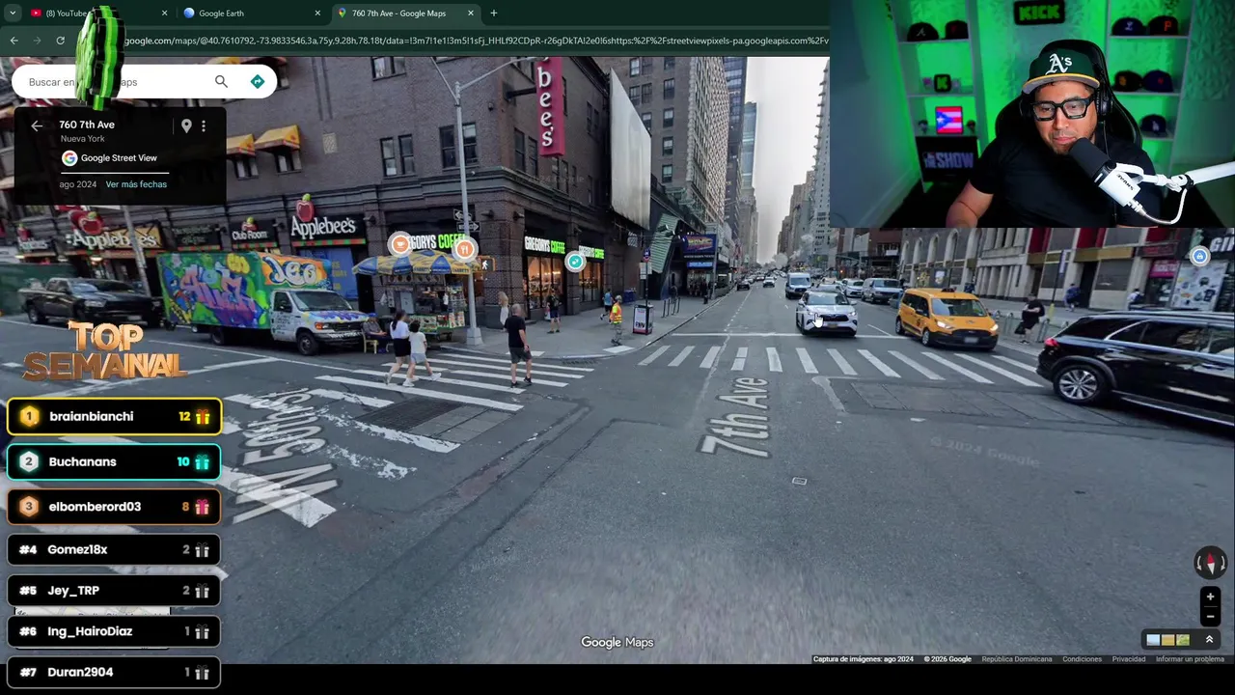Click the teal place marker on the storefront
This screenshot has height=695, width=1235.
575,262
